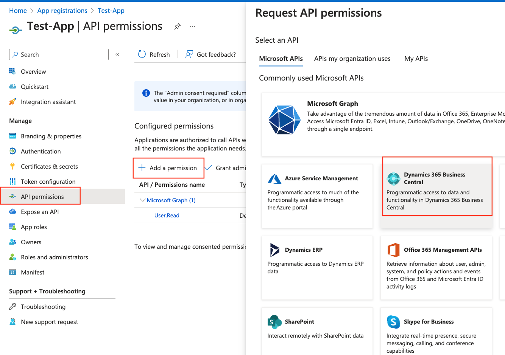This screenshot has height=355, width=505.
Task: Click the Certificates & secrets key icon
Action: 12,166
